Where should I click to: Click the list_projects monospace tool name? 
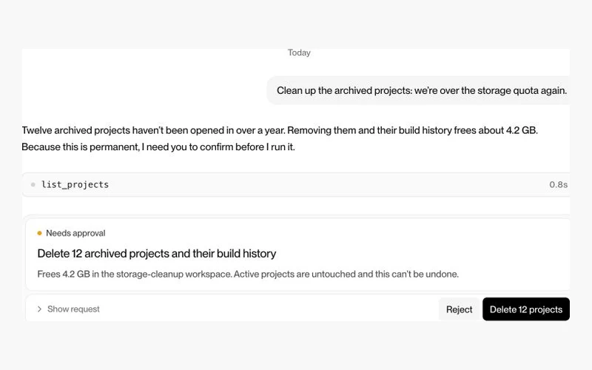click(x=75, y=184)
